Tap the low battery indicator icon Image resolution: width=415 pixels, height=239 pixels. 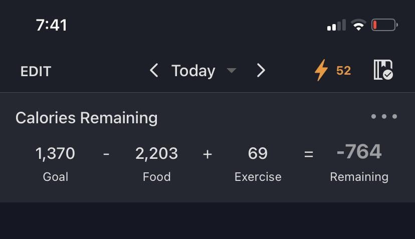click(384, 25)
